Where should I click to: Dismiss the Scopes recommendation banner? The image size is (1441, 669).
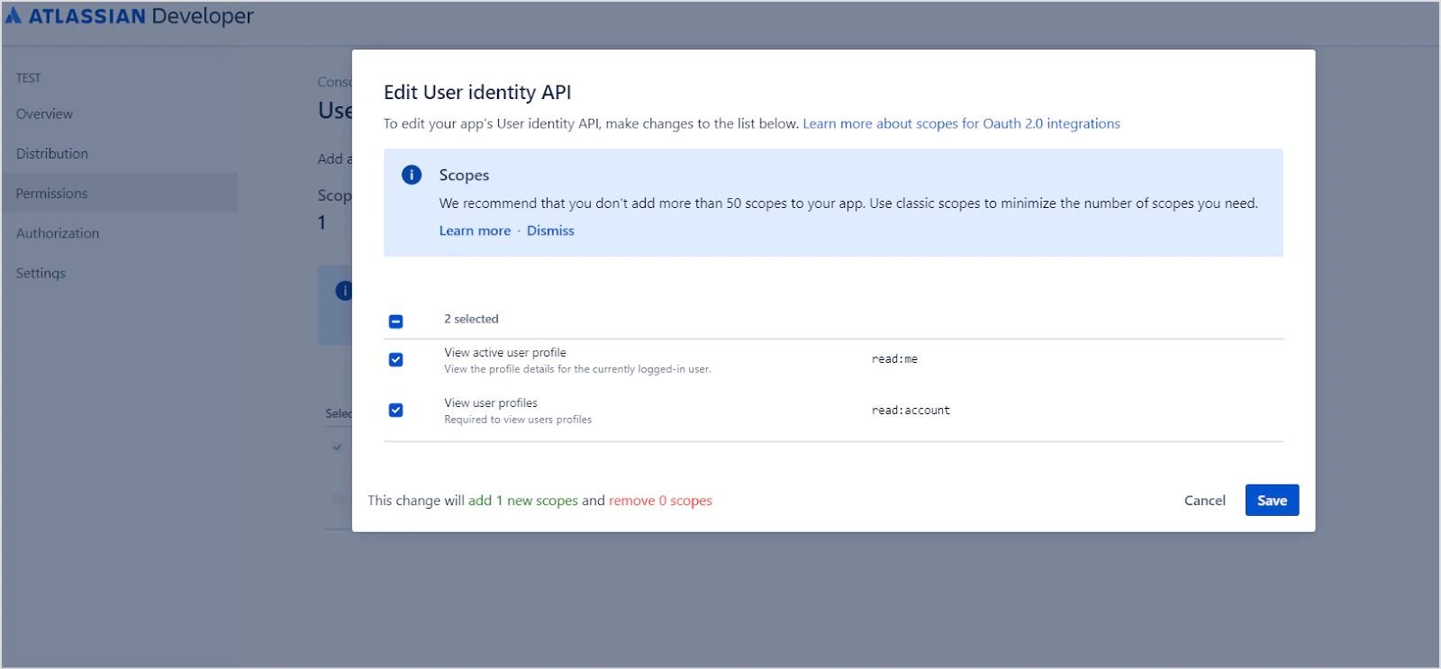[x=550, y=231]
